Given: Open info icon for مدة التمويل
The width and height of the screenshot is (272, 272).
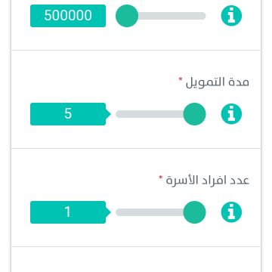Looking at the screenshot, I should 231,114.
